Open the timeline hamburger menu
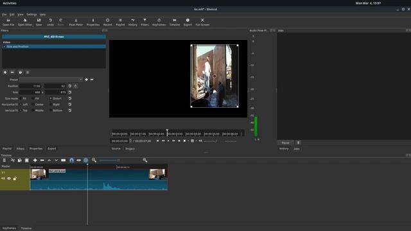 (4, 160)
